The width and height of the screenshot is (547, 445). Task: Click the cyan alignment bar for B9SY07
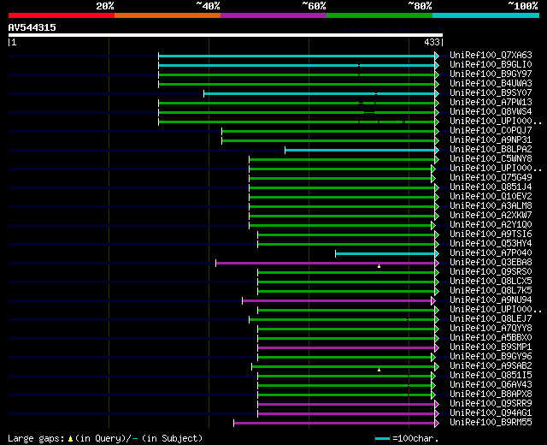tap(319, 93)
